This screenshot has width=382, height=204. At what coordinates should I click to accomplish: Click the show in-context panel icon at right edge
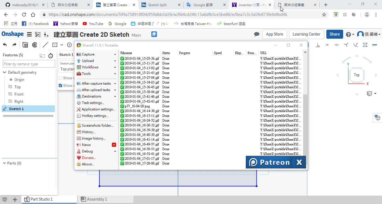378,117
